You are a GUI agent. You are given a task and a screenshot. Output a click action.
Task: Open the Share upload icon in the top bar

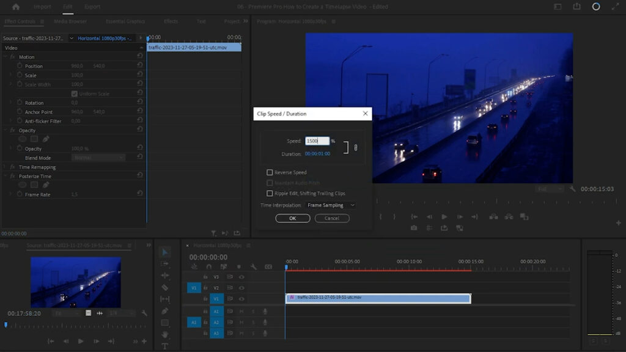(x=577, y=6)
